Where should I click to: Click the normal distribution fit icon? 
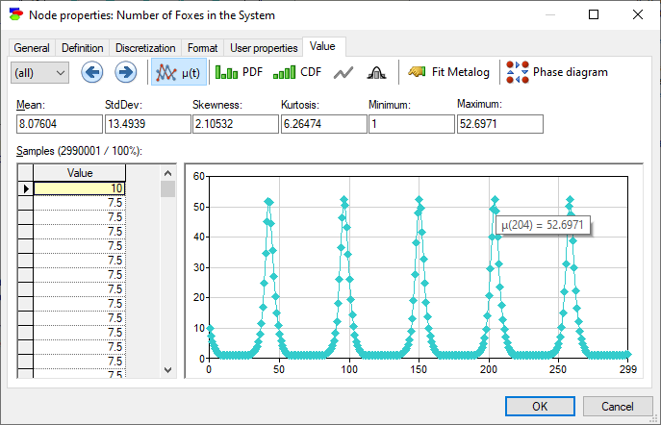point(376,73)
